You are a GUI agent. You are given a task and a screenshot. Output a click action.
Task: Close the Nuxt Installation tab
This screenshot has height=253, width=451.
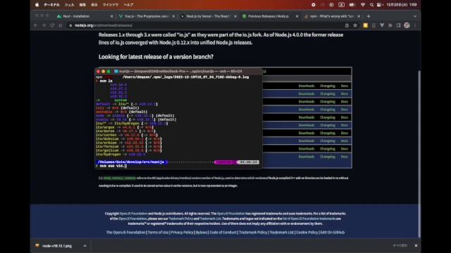111,16
